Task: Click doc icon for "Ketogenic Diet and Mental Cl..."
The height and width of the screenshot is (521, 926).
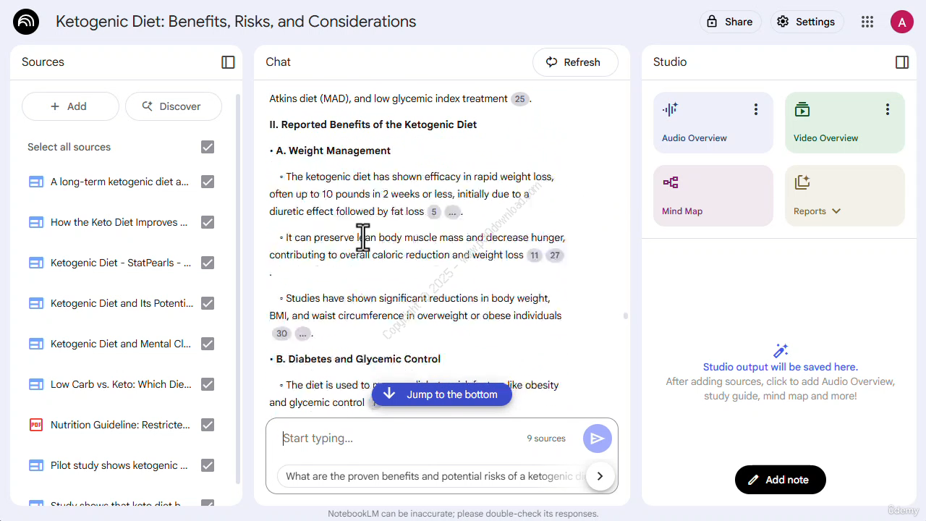Action: (36, 344)
